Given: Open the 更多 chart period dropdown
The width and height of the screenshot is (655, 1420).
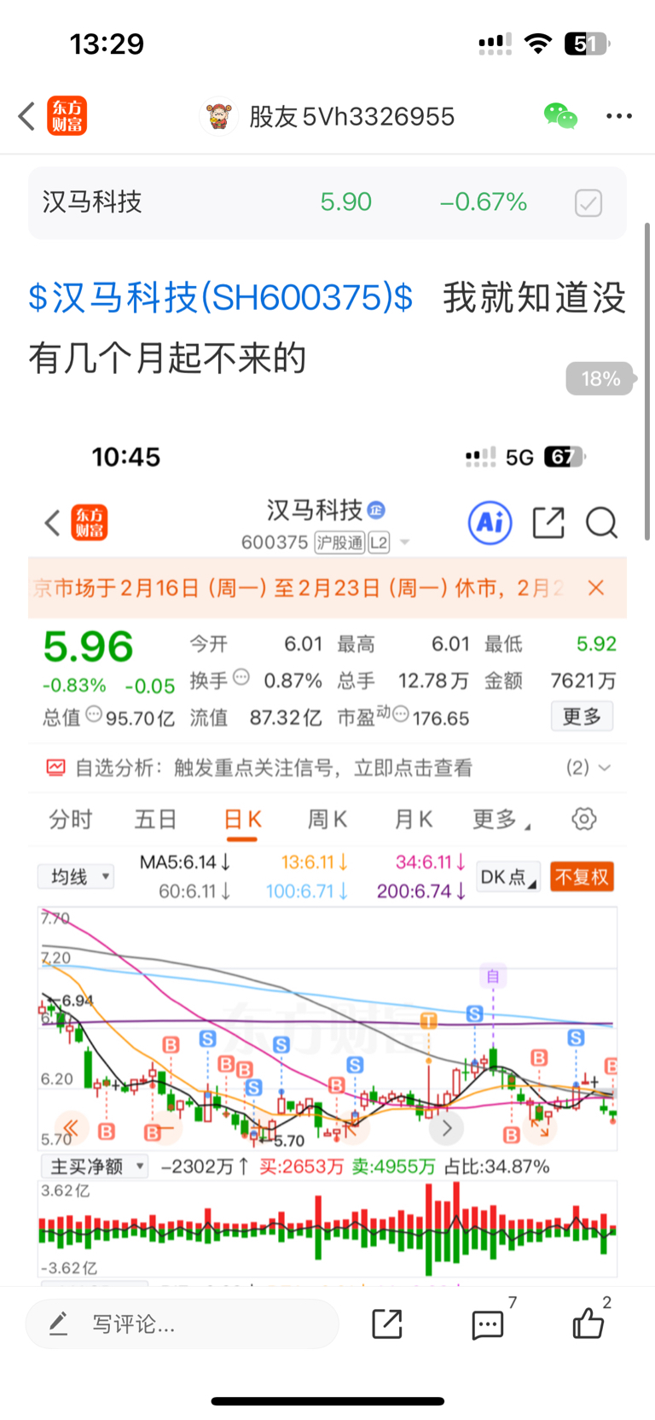Looking at the screenshot, I should 501,820.
